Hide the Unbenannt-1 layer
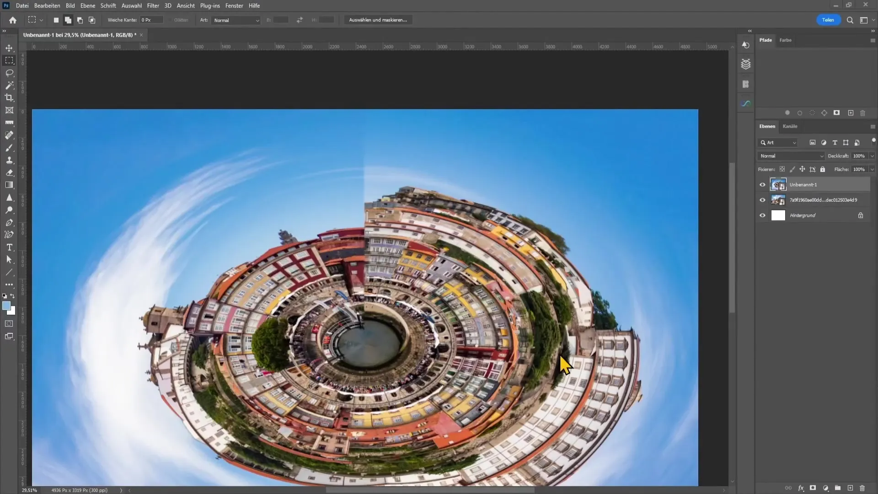 point(762,185)
